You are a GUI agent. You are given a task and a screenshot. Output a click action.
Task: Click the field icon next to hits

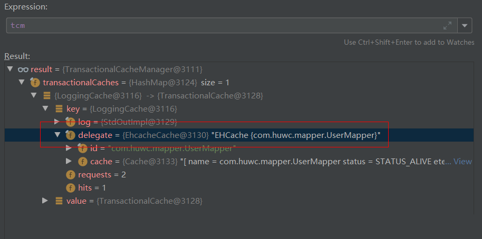(70, 188)
